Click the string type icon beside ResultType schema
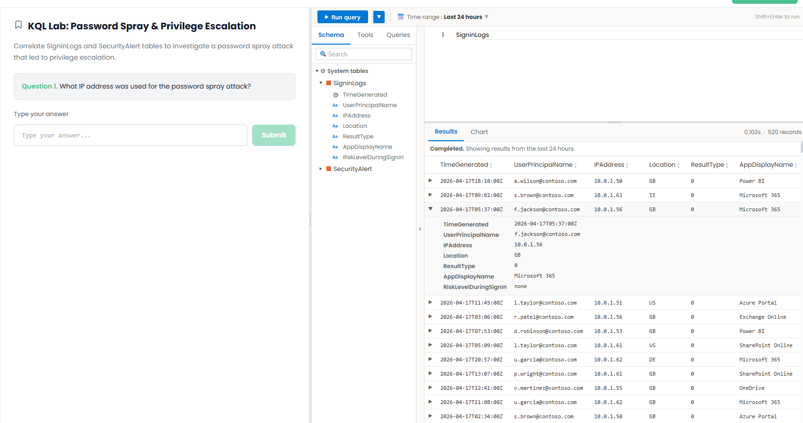803x423 pixels. (335, 136)
